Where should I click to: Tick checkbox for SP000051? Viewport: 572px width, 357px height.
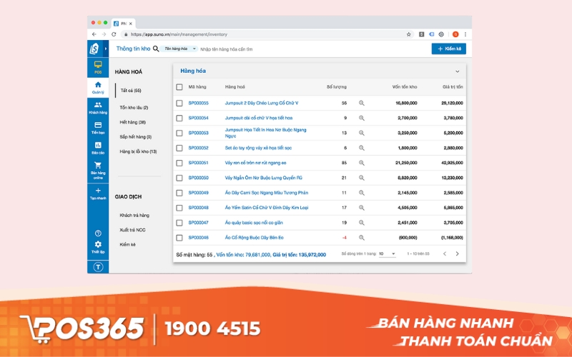(179, 163)
